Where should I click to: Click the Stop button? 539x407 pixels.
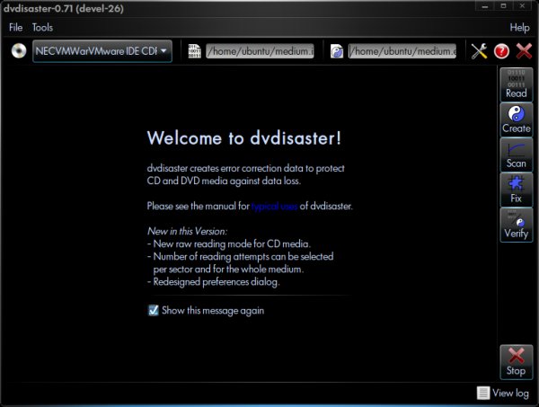click(x=517, y=362)
